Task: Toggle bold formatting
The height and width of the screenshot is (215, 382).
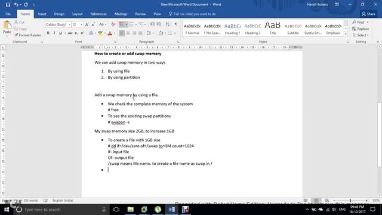Action: point(48,33)
